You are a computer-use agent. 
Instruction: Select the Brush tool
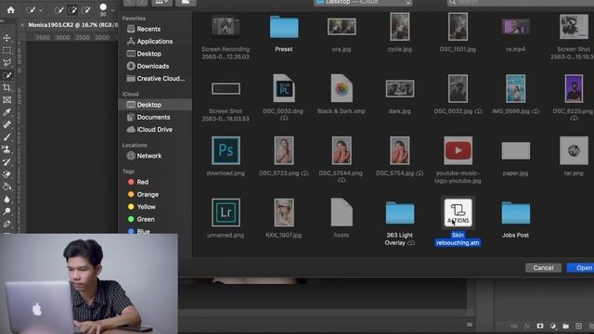click(6, 136)
